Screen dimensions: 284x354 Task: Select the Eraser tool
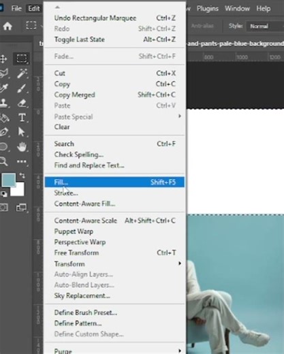(22, 103)
